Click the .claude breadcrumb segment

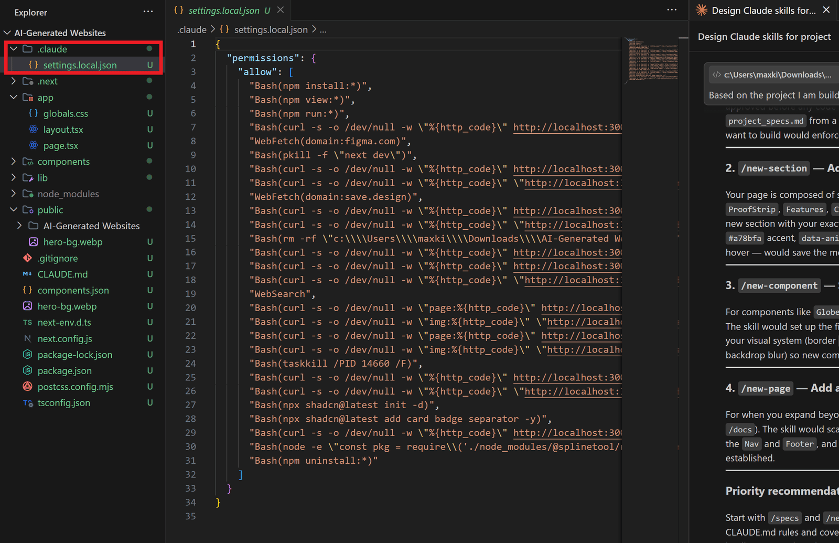coord(192,30)
